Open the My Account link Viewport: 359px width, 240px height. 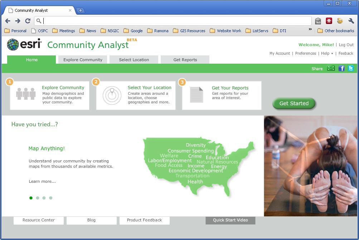[280, 53]
